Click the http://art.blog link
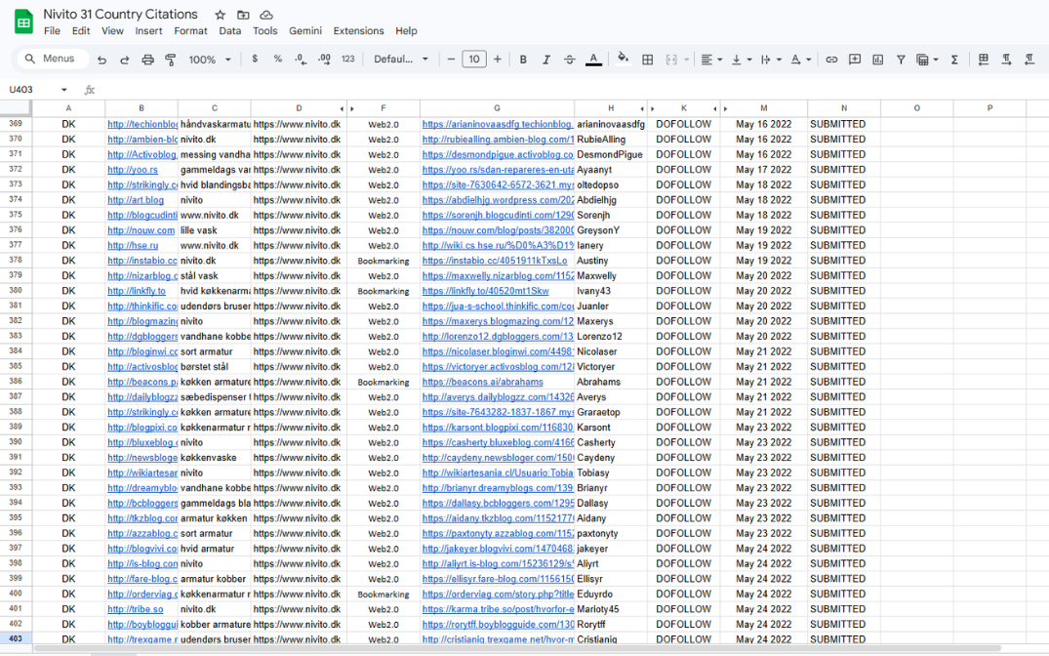Screen dimensions: 1049x656 (x=122, y=200)
